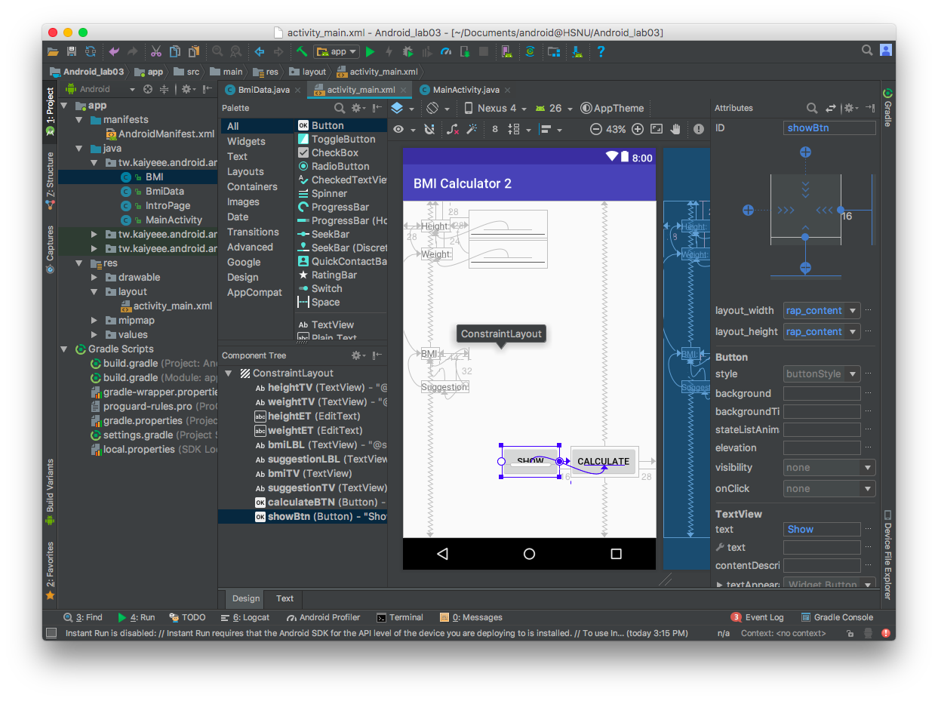Open the layout_width value dropdown
938x701 pixels.
coord(853,310)
